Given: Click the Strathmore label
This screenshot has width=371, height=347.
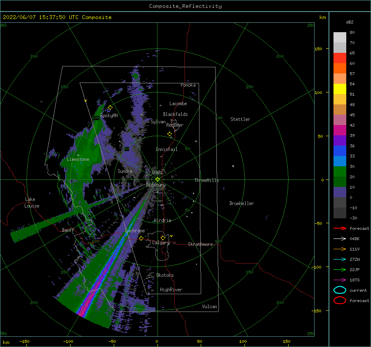Looking at the screenshot, I should pos(200,244).
